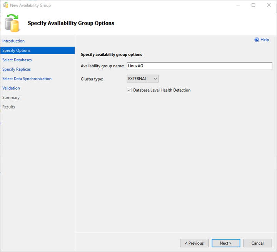This screenshot has height=252, width=277.
Task: Open the Specify Replicas step
Action: click(x=17, y=69)
